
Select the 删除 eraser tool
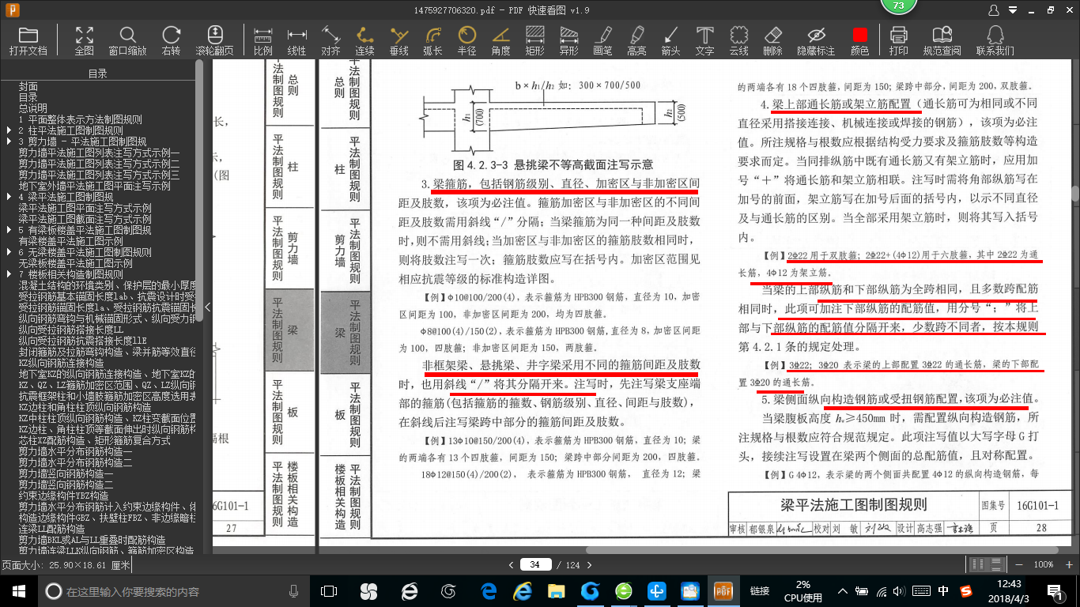click(x=772, y=40)
